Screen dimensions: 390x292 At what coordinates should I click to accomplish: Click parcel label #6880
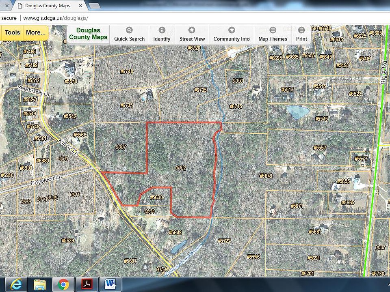[x=43, y=161]
